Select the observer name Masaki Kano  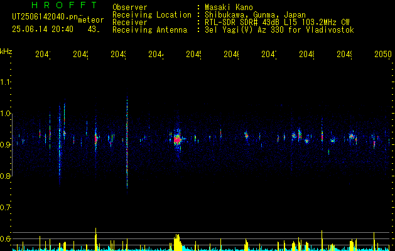tap(229, 8)
